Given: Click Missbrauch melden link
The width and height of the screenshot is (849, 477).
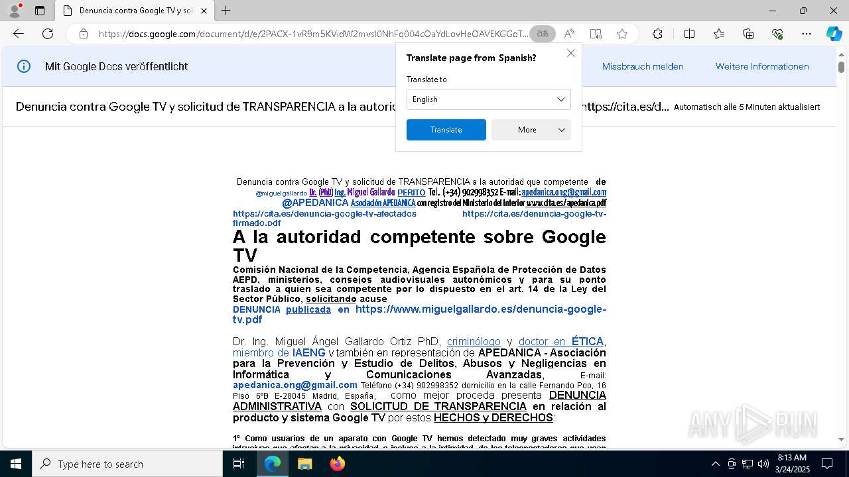Looking at the screenshot, I should (x=643, y=66).
